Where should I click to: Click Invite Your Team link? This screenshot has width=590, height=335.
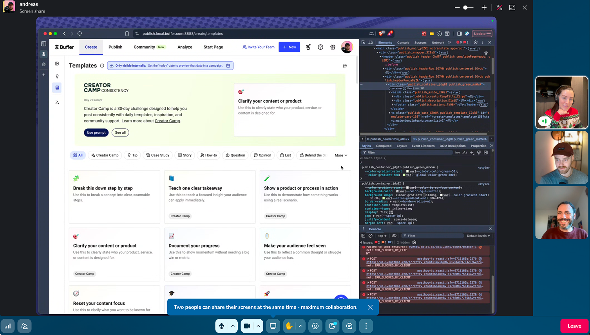[x=259, y=47]
